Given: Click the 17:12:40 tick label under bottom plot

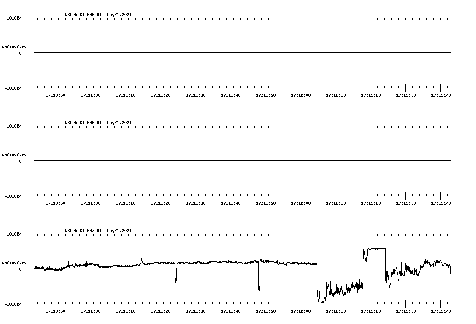Looking at the screenshot, I should (x=441, y=310).
